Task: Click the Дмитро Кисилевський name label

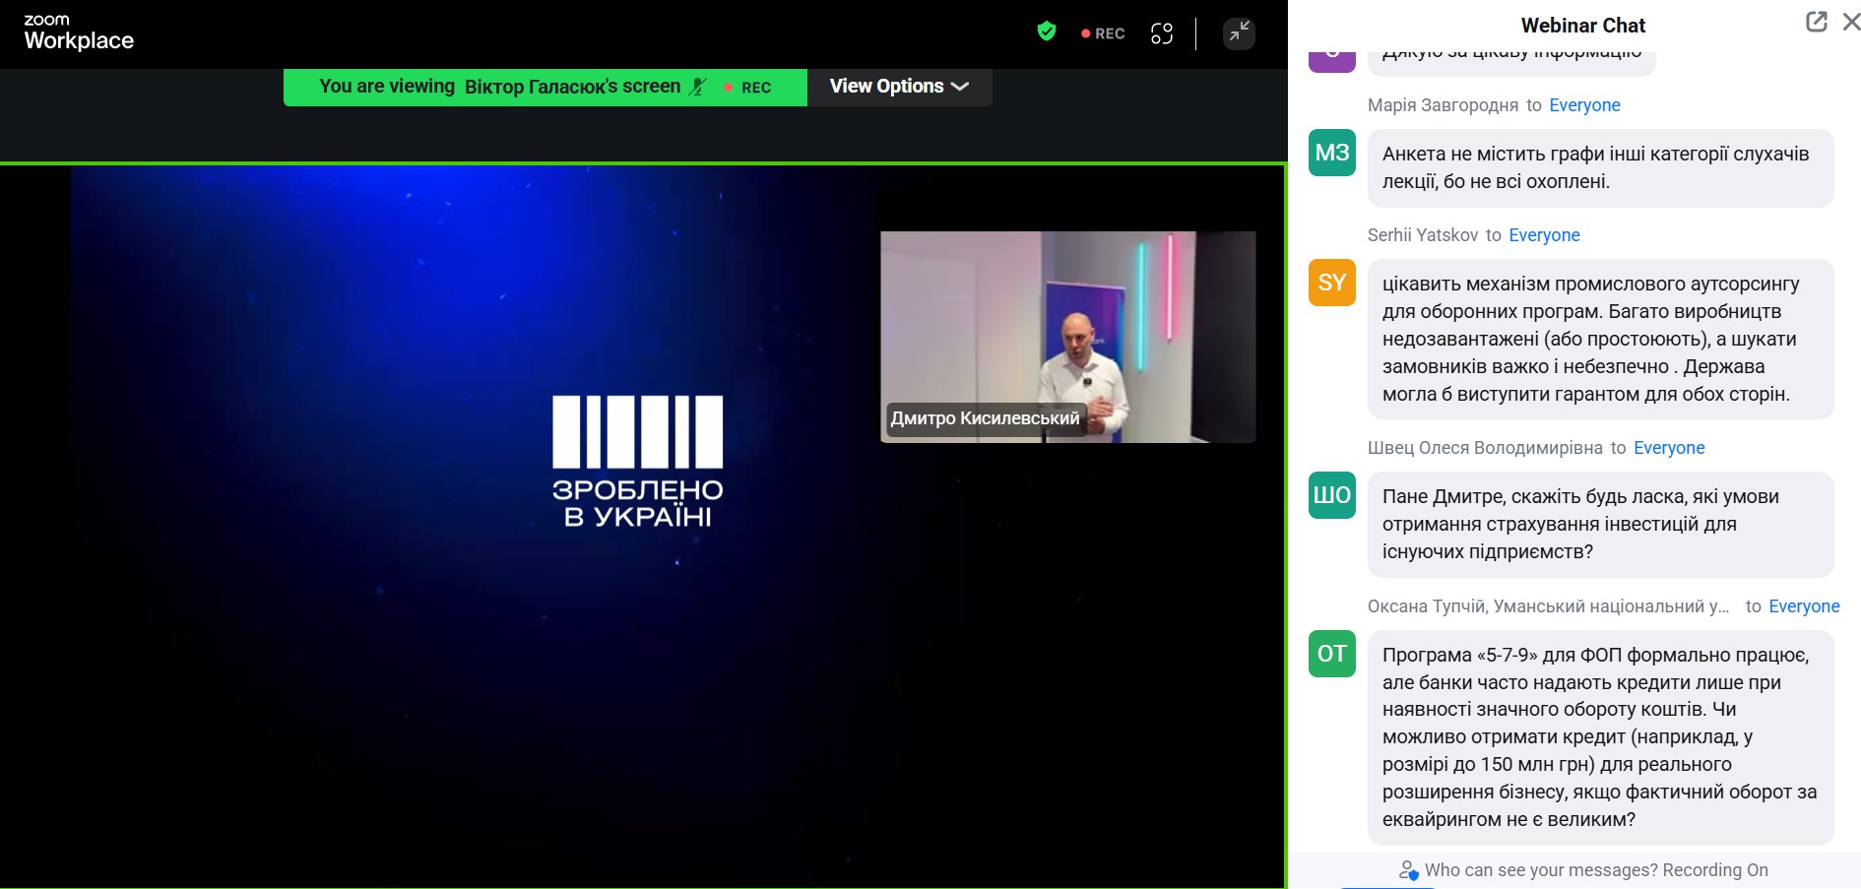Action: [985, 418]
